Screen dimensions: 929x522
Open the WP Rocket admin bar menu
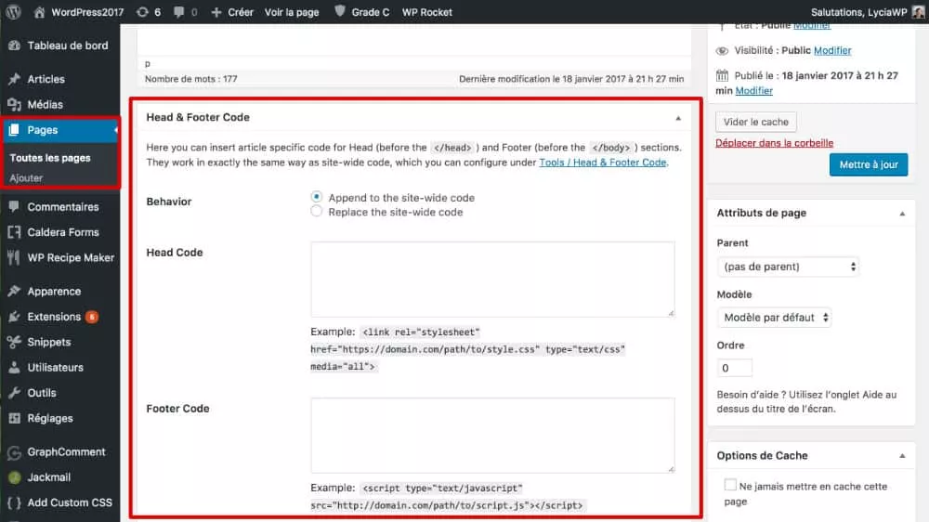click(427, 12)
